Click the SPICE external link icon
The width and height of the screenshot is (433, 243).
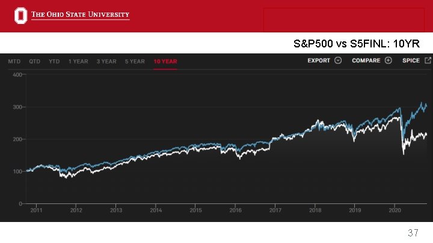click(428, 61)
